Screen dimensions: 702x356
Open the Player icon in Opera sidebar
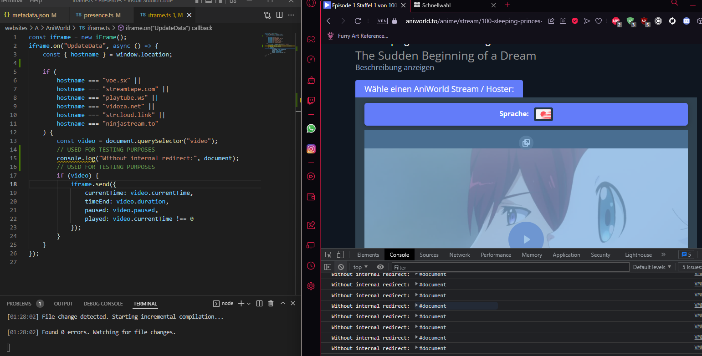point(311,176)
